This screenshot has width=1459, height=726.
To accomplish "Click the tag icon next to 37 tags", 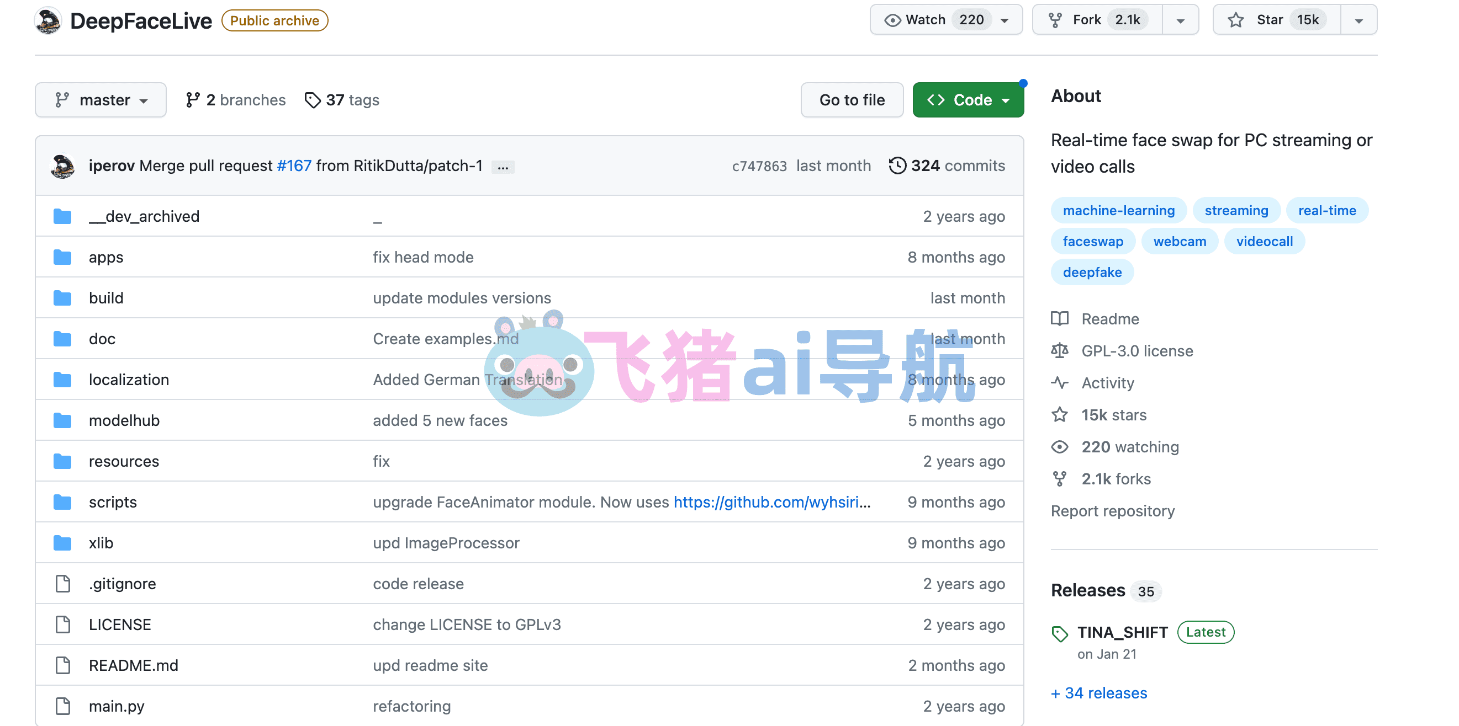I will tap(312, 100).
